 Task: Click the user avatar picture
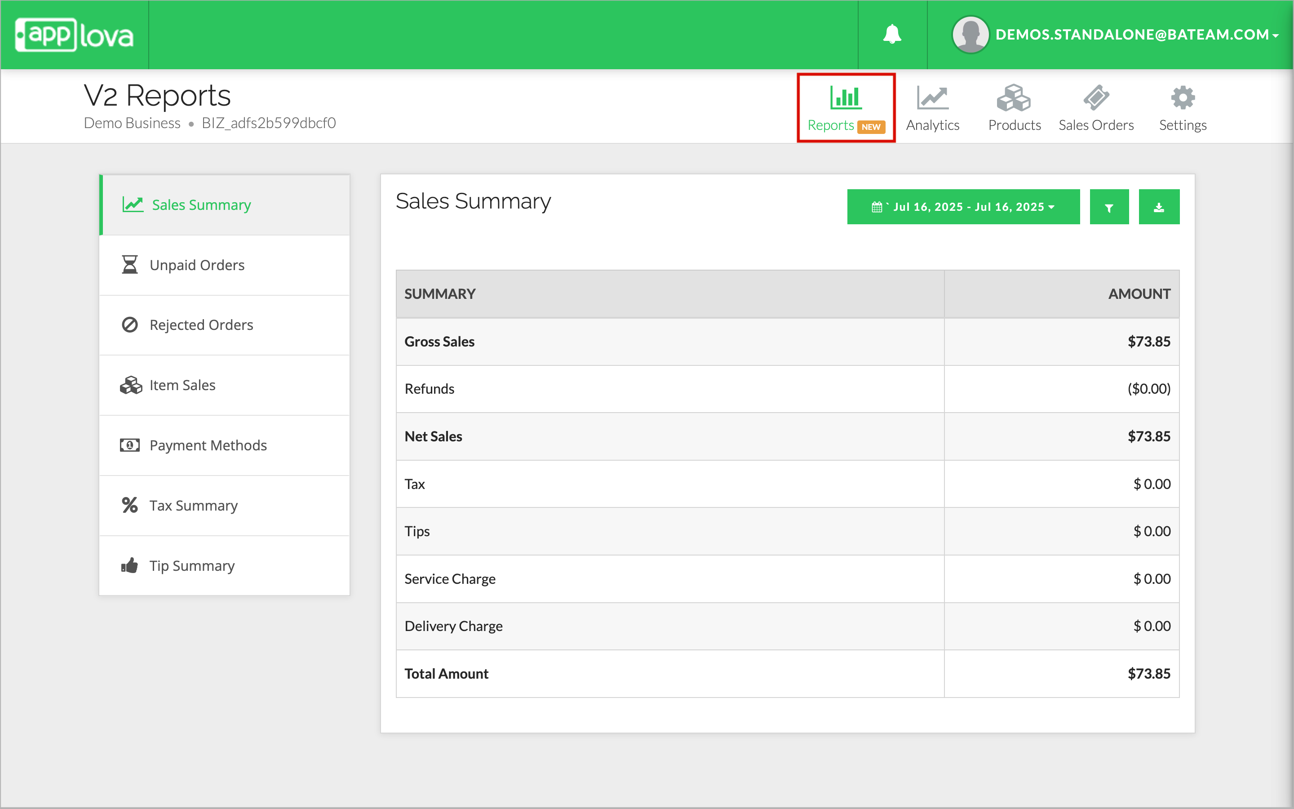click(970, 35)
